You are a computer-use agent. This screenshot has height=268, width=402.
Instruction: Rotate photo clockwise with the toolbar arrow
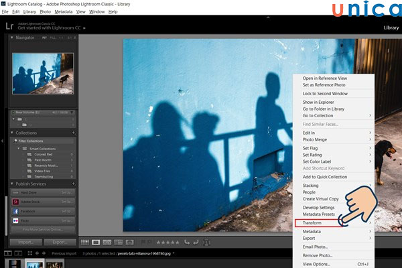[196, 242]
